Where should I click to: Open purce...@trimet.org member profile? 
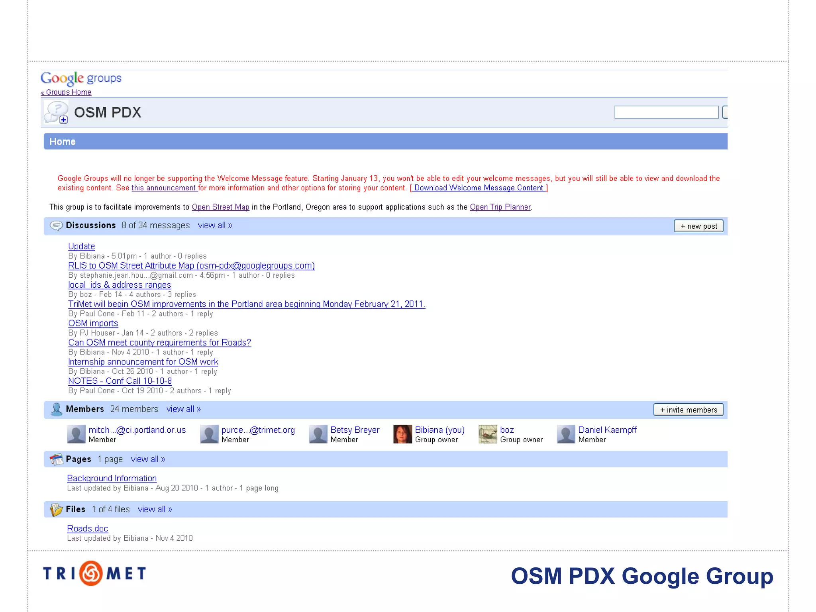pos(258,430)
